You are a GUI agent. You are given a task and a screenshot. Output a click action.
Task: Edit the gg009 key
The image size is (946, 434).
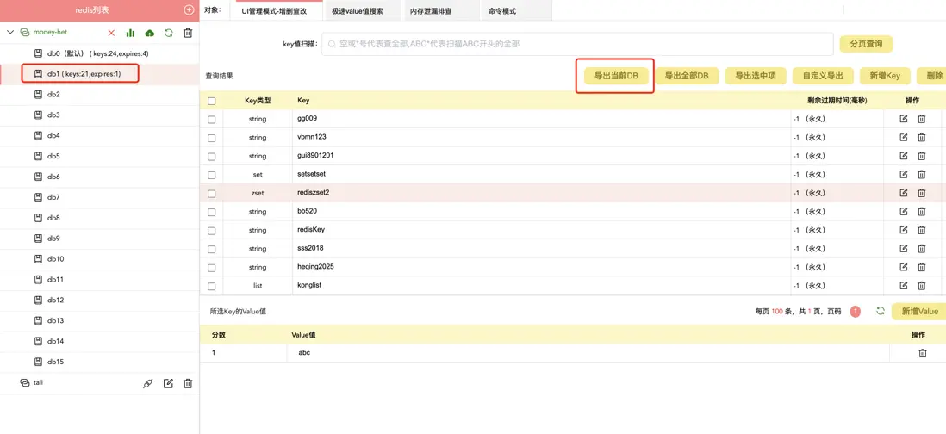(x=903, y=120)
